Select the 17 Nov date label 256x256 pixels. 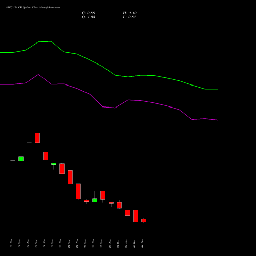36,243
